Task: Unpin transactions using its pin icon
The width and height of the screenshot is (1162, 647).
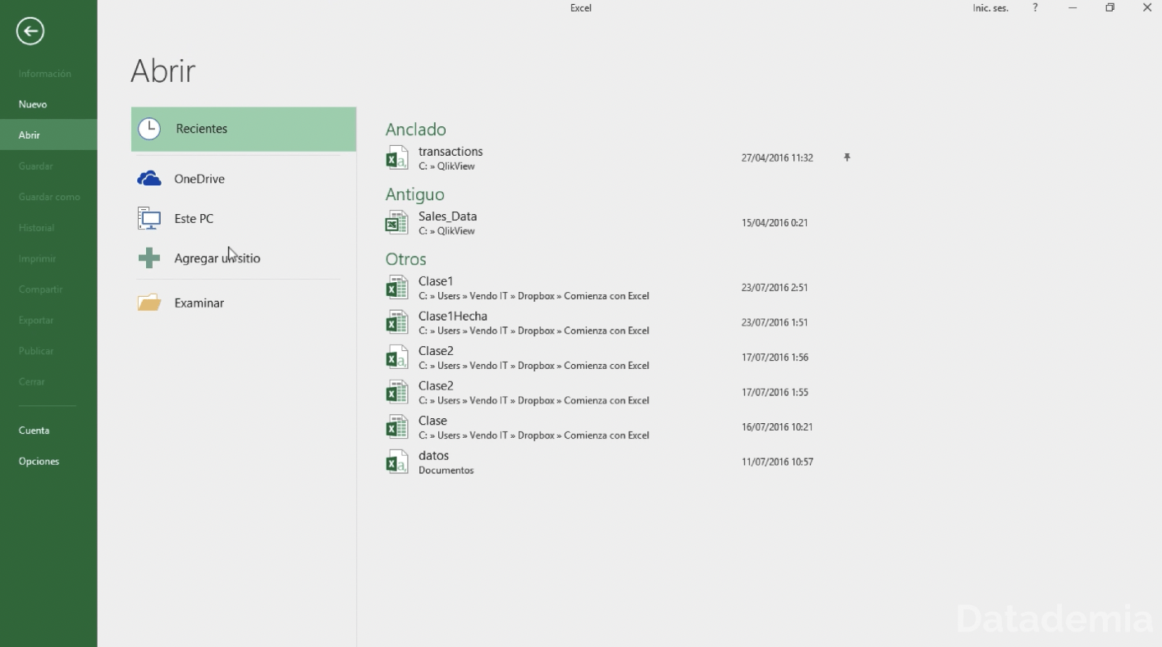Action: pyautogui.click(x=846, y=157)
